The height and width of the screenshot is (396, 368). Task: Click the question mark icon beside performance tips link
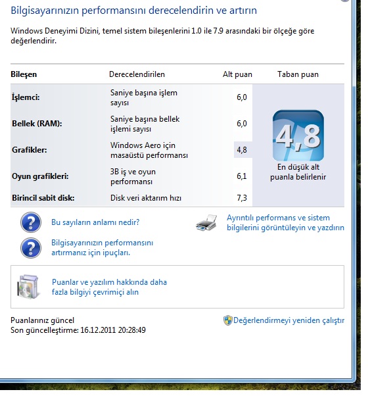(31, 248)
